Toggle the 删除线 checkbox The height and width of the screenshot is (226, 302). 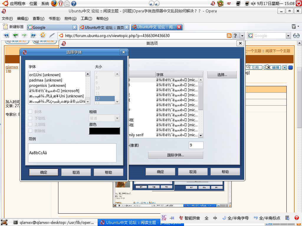30,131
